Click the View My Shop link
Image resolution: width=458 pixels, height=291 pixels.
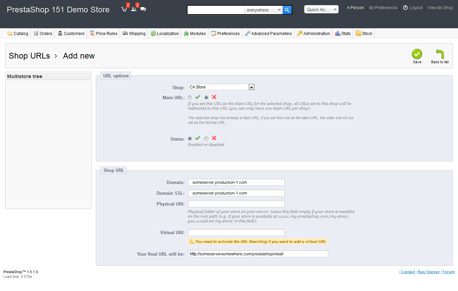tap(440, 8)
